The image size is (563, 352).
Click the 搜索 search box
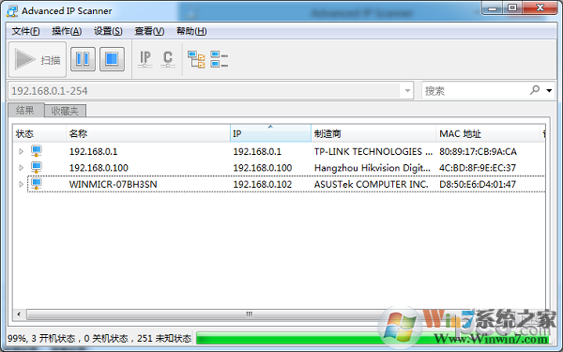475,91
